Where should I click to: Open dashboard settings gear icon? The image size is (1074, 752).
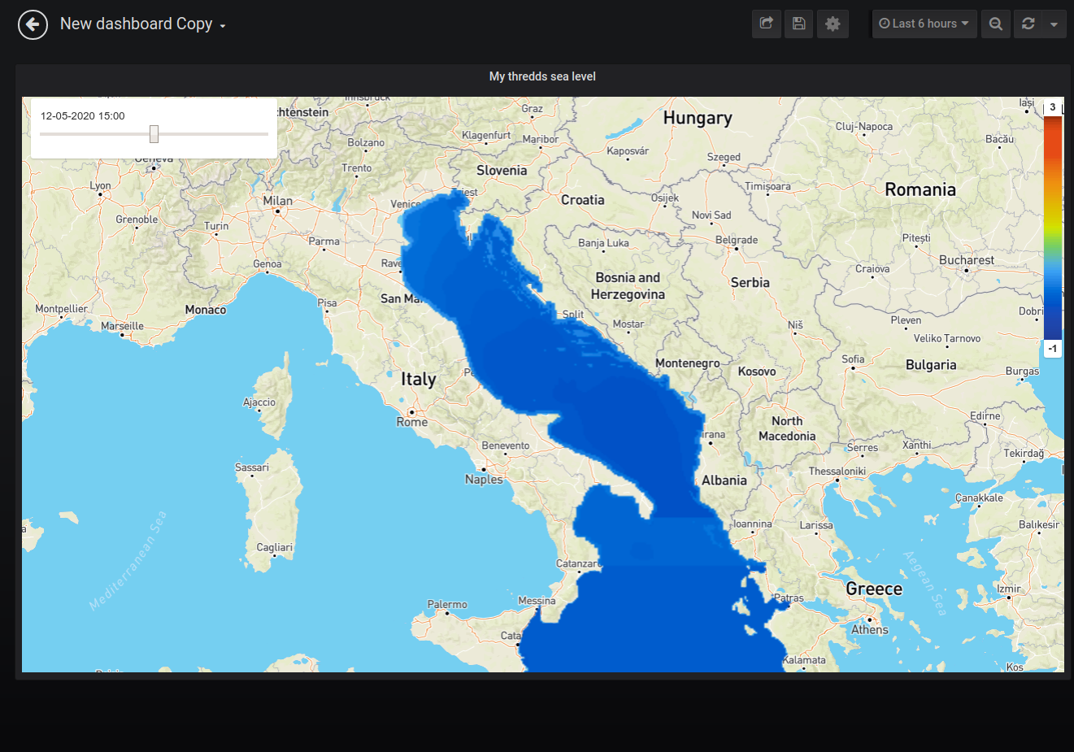833,24
